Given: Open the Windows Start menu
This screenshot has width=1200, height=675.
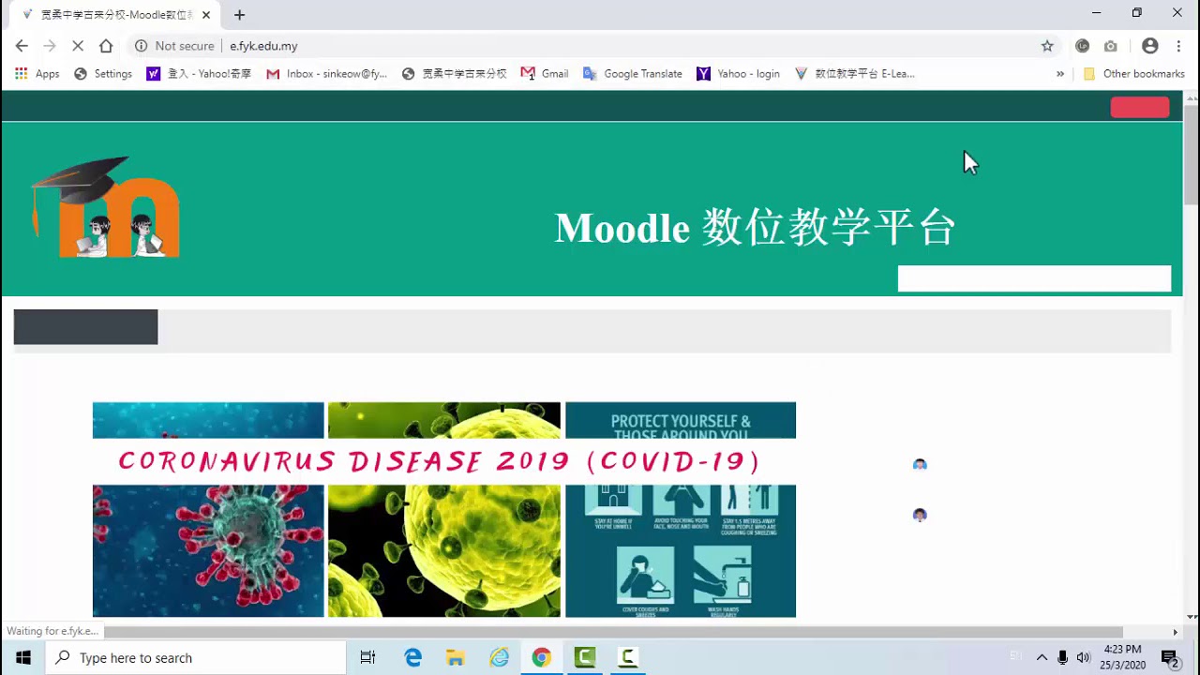Looking at the screenshot, I should pyautogui.click(x=22, y=657).
